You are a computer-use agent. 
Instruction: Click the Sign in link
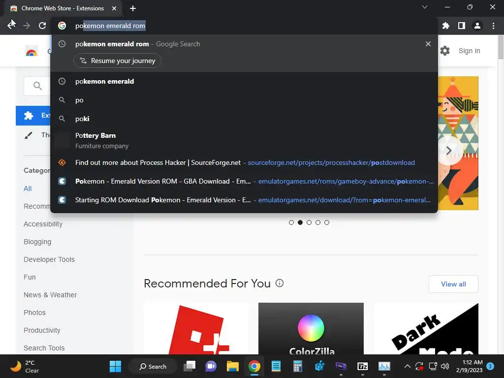[x=469, y=51]
